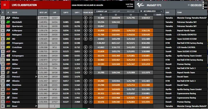Click Viñales rider number 12 badge
208x109 pixels.
[x=8, y=18]
